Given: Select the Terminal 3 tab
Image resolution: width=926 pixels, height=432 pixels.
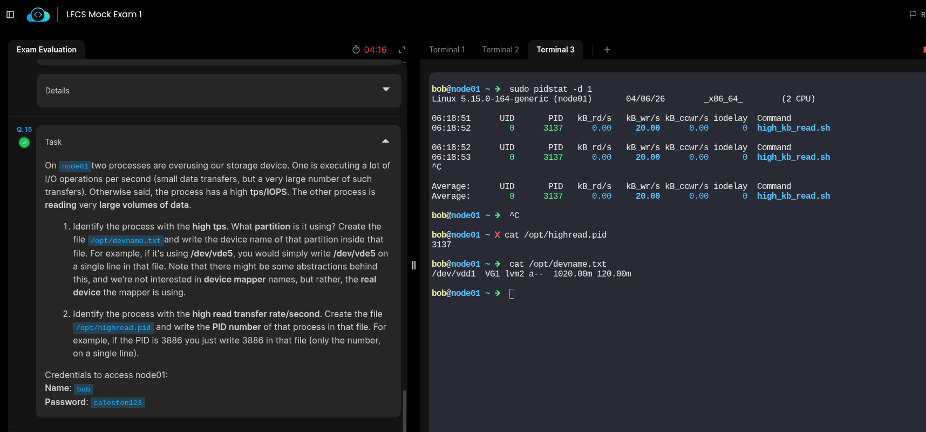Looking at the screenshot, I should click(555, 50).
